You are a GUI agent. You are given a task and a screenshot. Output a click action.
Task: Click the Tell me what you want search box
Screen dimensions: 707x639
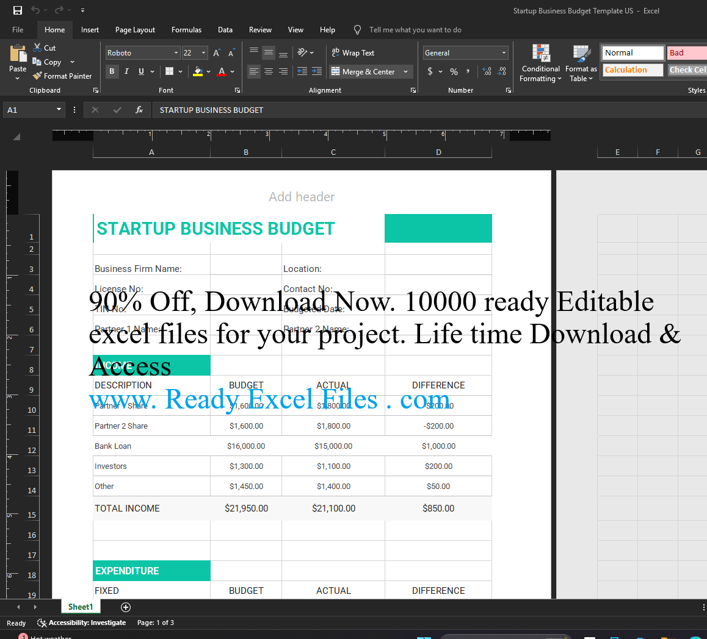[415, 30]
